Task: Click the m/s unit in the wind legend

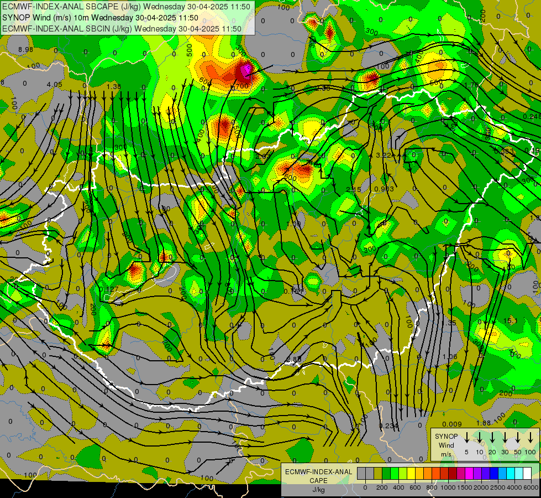Action: (x=446, y=454)
